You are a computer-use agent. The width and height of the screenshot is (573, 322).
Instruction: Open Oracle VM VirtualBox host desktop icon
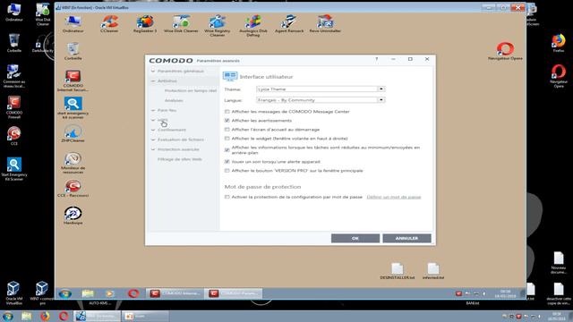(14, 293)
